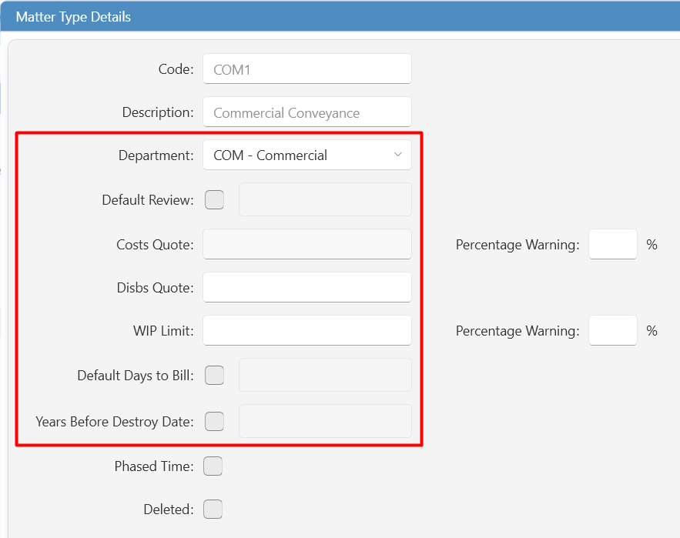Click the Default Days to Bill value field
Screen dimensions: 680x538
tap(325, 375)
